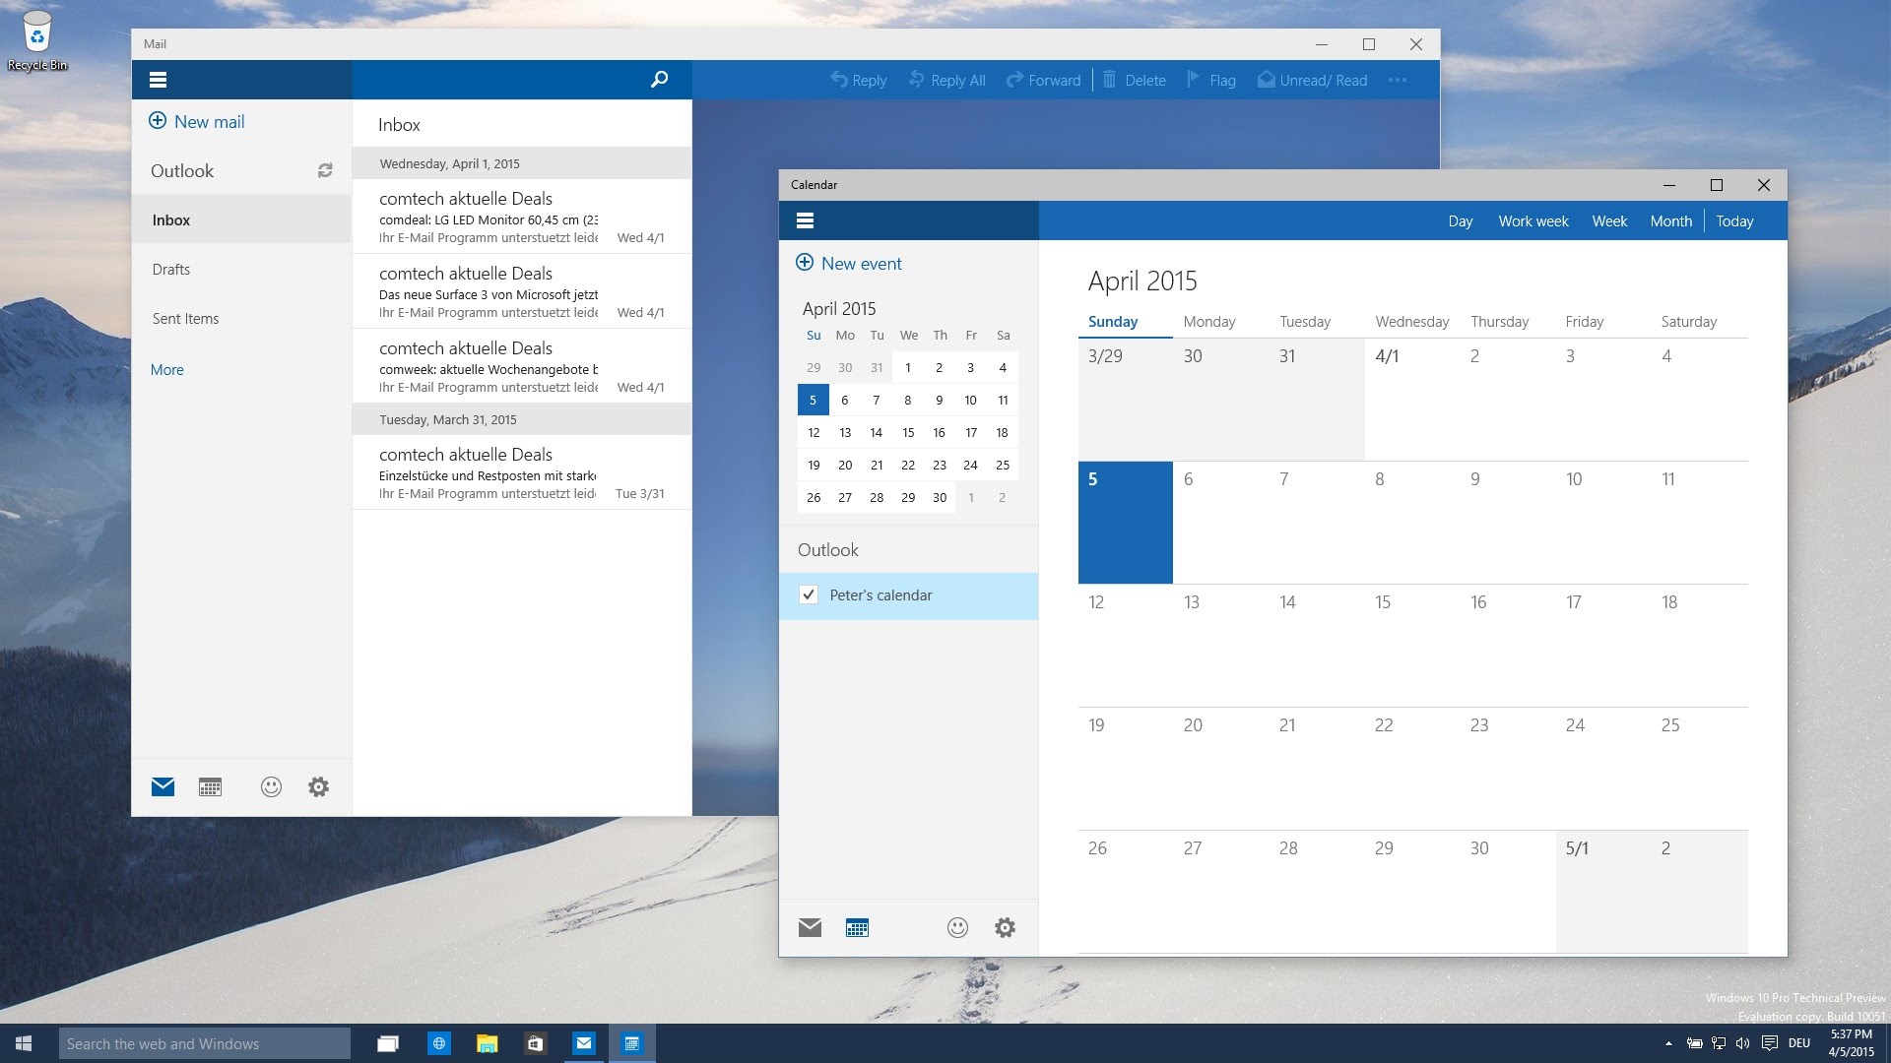Open Mail settings gear
This screenshot has width=1891, height=1063.
point(318,786)
